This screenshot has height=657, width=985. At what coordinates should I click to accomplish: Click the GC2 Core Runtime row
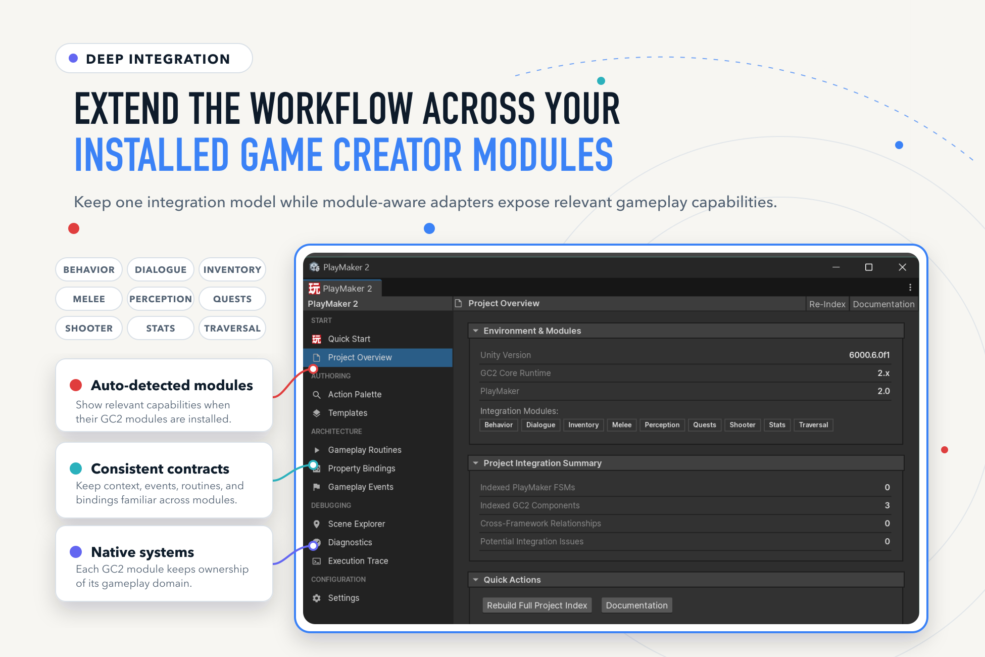click(685, 373)
